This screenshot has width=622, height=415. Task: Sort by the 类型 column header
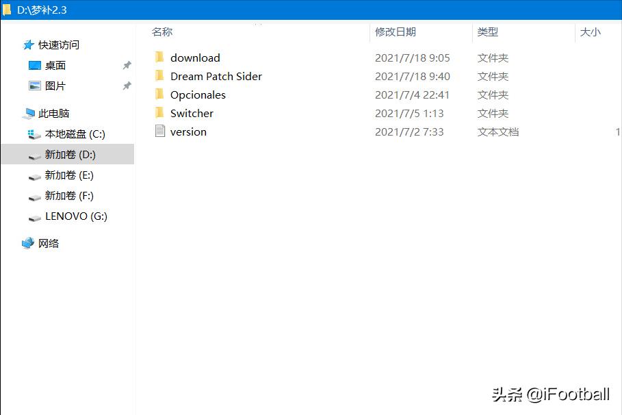(488, 32)
